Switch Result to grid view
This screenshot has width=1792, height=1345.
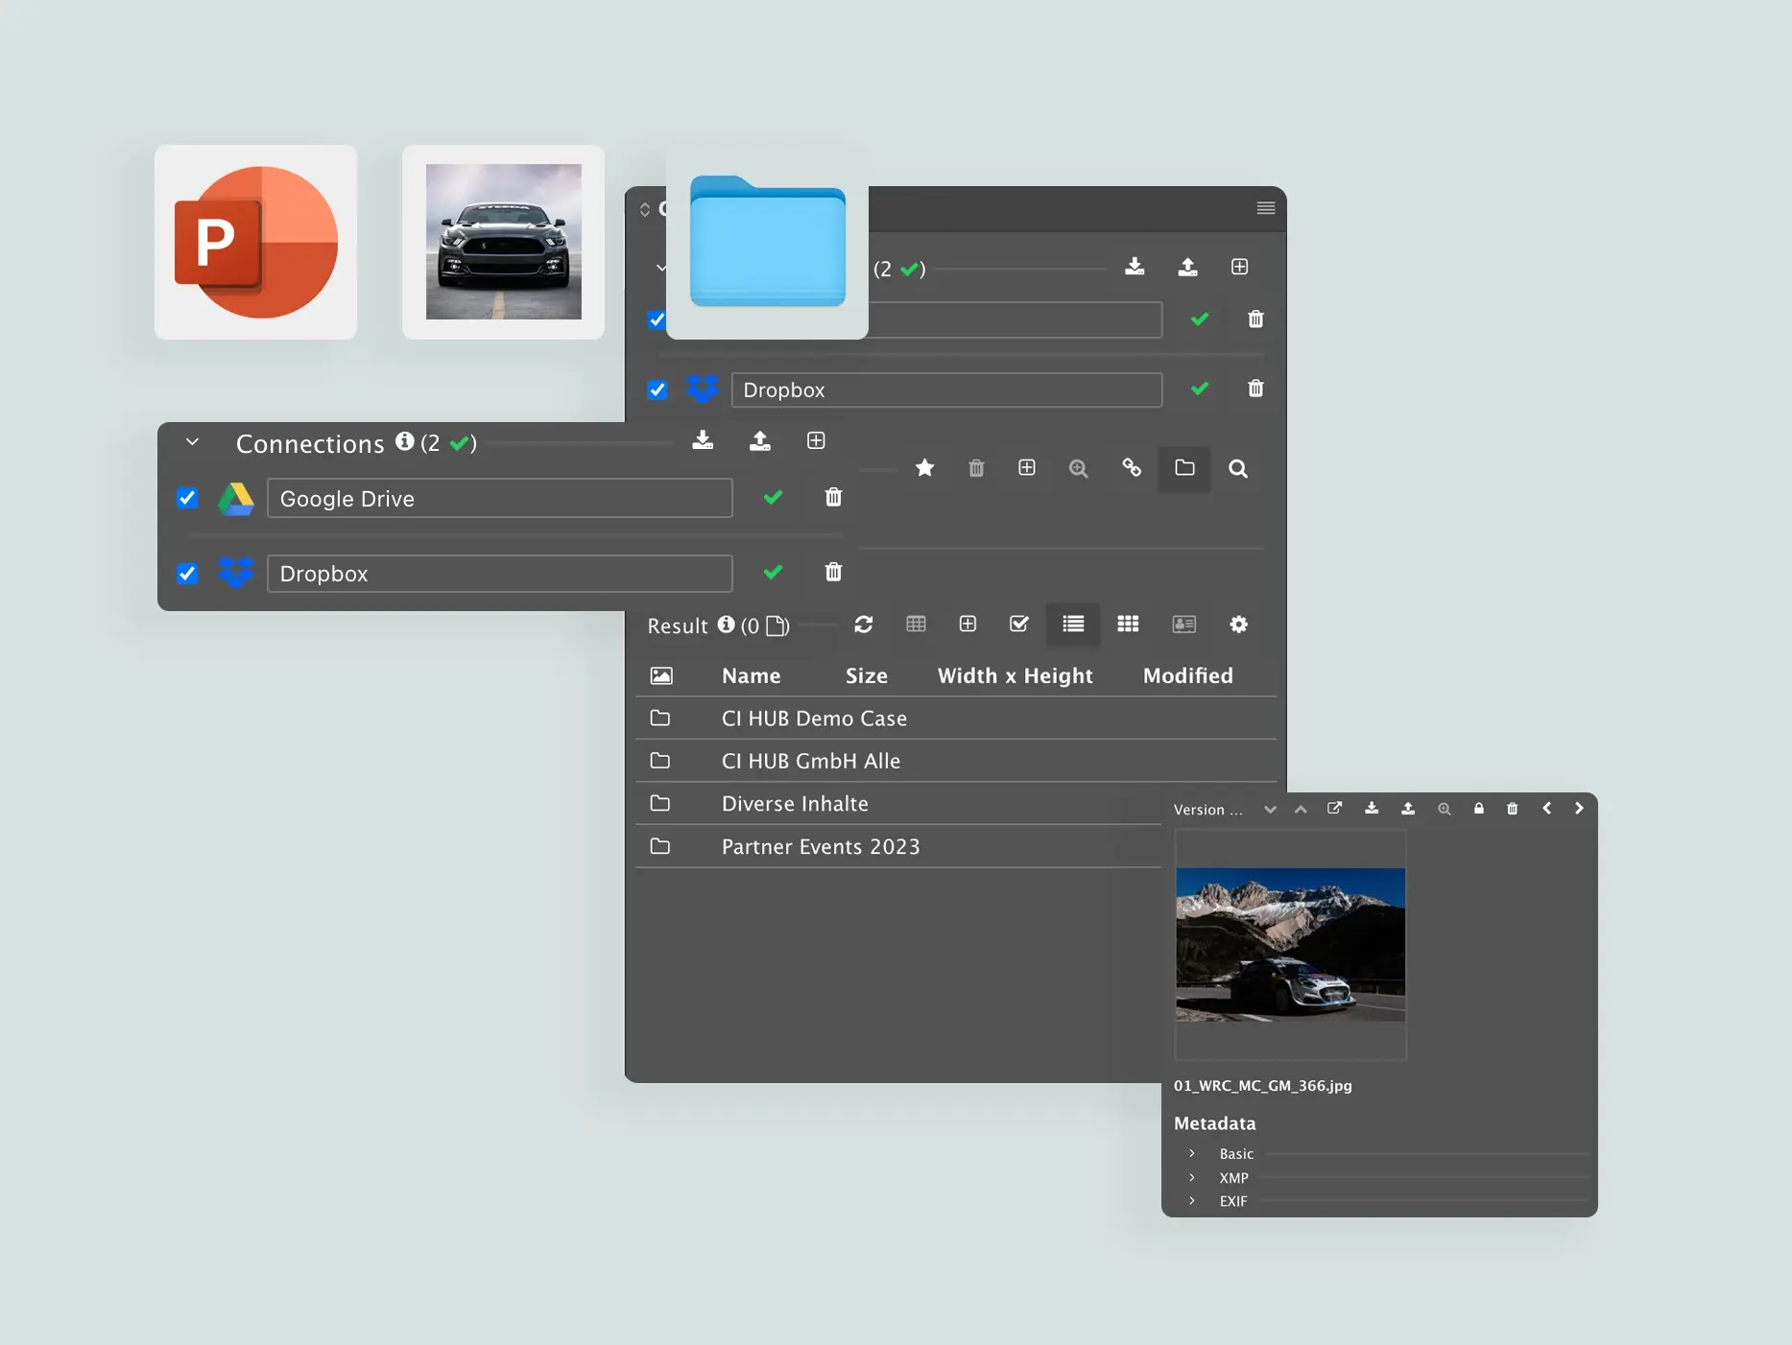[1128, 625]
